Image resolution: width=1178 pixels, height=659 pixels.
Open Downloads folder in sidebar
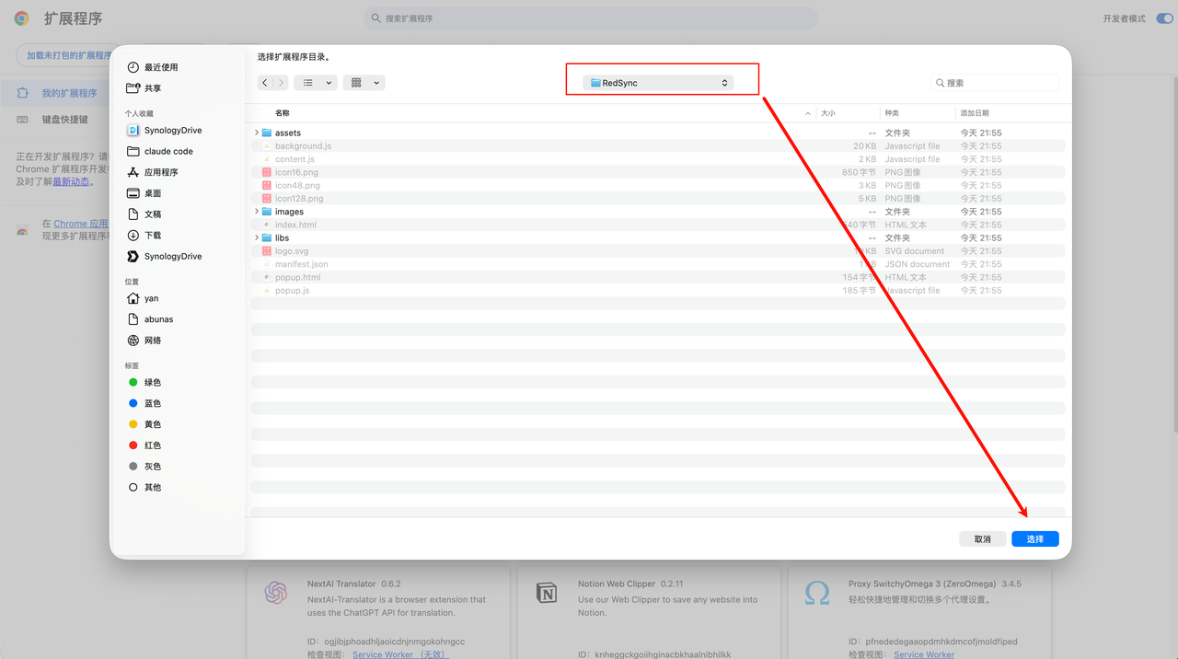tap(152, 236)
